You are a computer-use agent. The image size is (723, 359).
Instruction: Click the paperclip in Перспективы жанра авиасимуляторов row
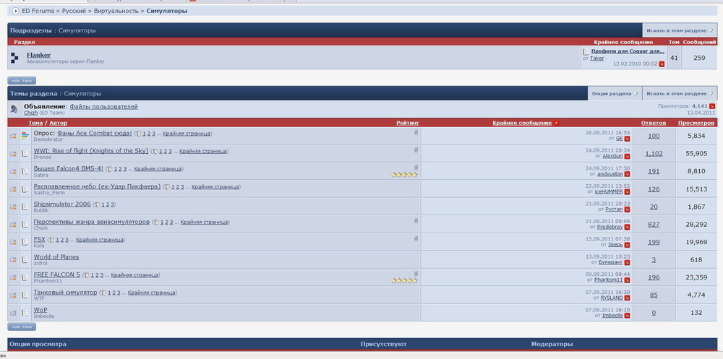point(416,221)
